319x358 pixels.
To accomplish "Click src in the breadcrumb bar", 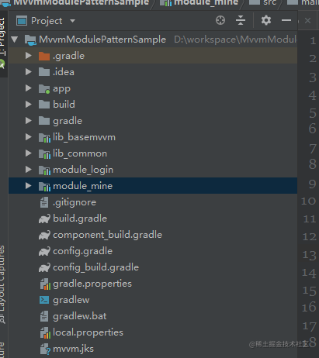I will (270, 2).
